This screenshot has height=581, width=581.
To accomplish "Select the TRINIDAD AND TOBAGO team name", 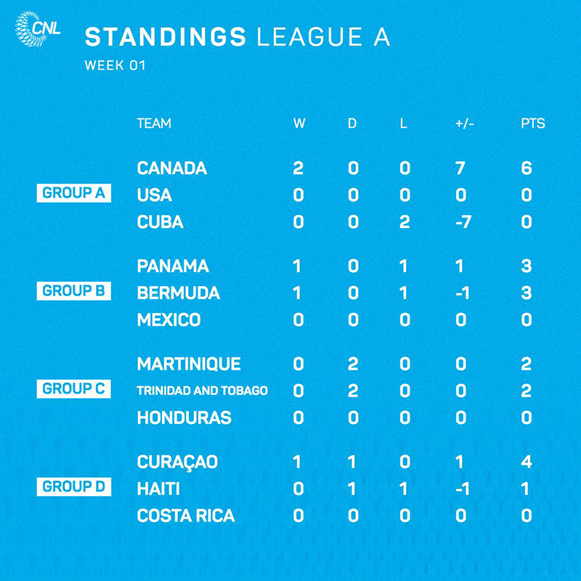I will coord(203,391).
